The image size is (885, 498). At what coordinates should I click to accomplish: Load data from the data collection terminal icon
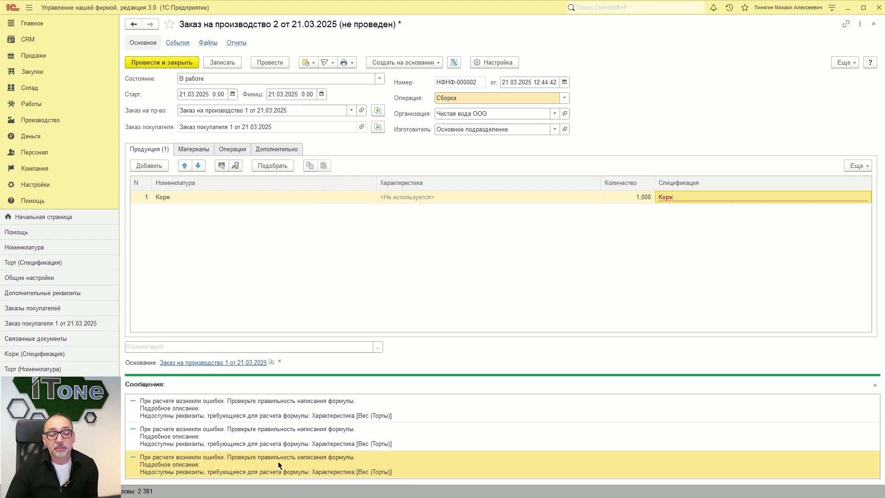click(236, 166)
